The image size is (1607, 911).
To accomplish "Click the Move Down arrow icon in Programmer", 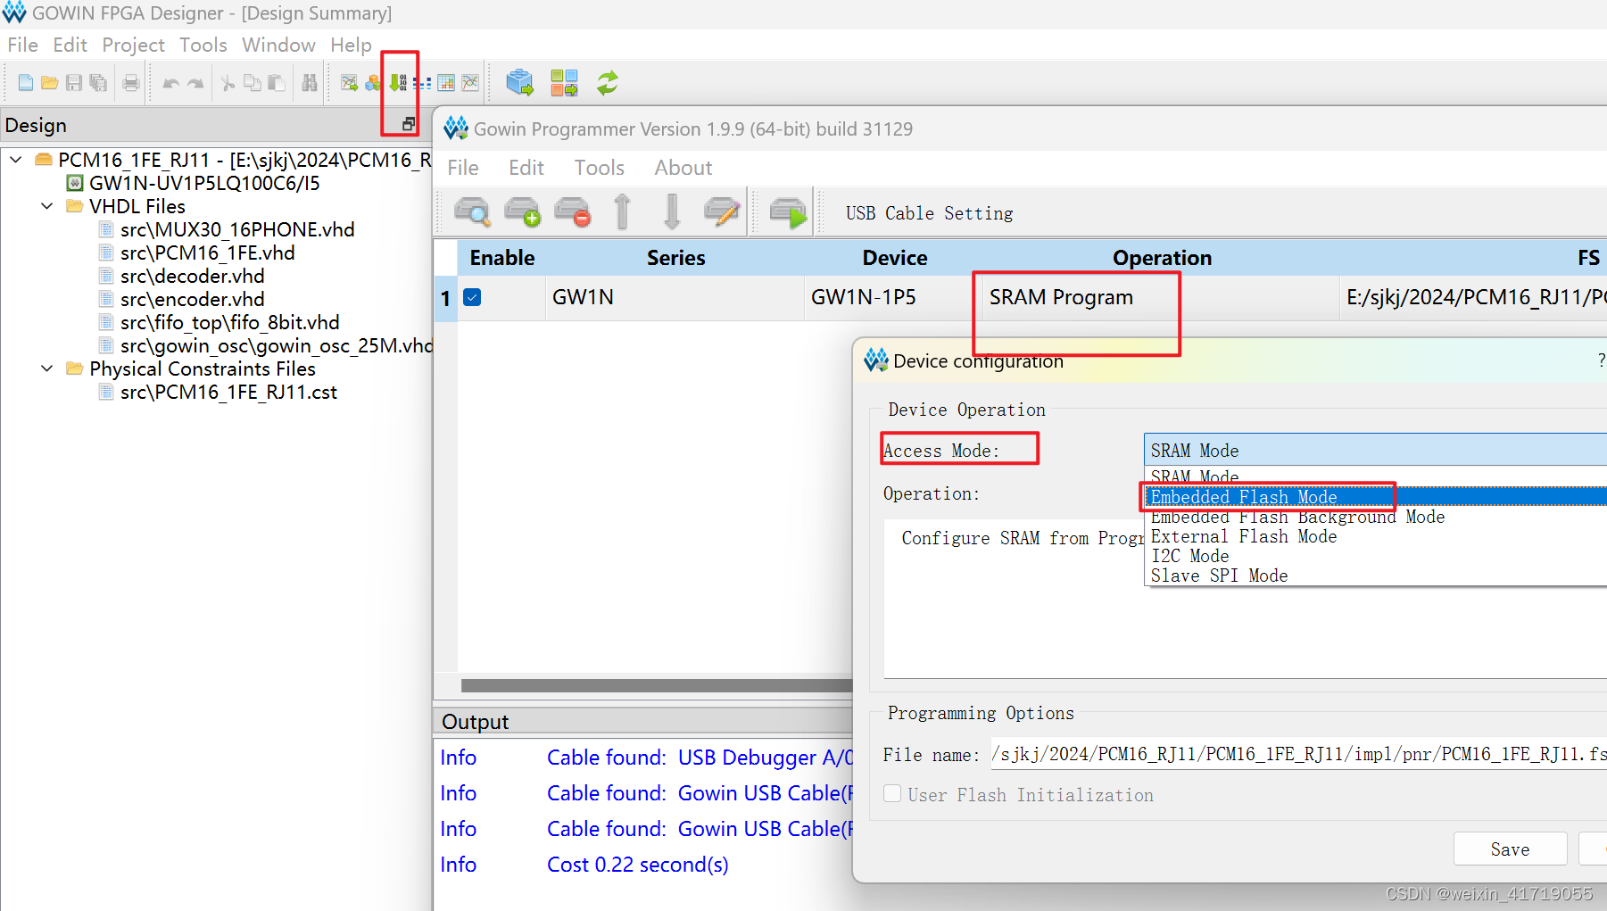I will coord(672,212).
